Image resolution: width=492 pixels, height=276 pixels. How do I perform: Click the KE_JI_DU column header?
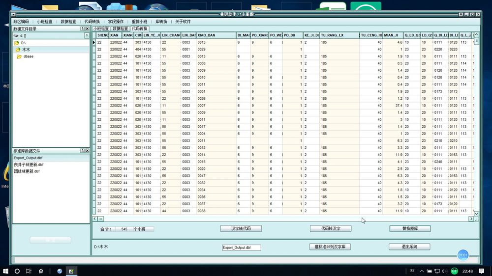point(311,35)
